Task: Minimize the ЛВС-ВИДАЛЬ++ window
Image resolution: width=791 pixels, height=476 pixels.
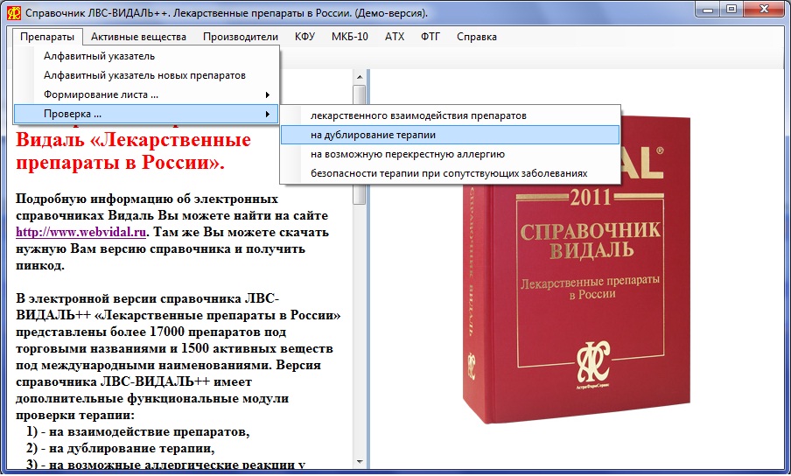Action: pos(708,10)
